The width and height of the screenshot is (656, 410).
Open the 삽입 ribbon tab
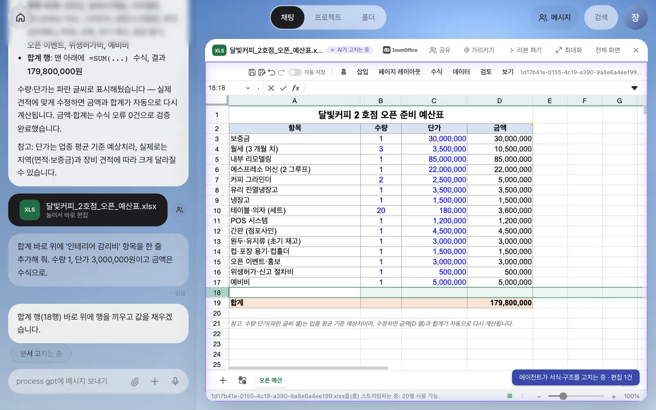tap(362, 72)
